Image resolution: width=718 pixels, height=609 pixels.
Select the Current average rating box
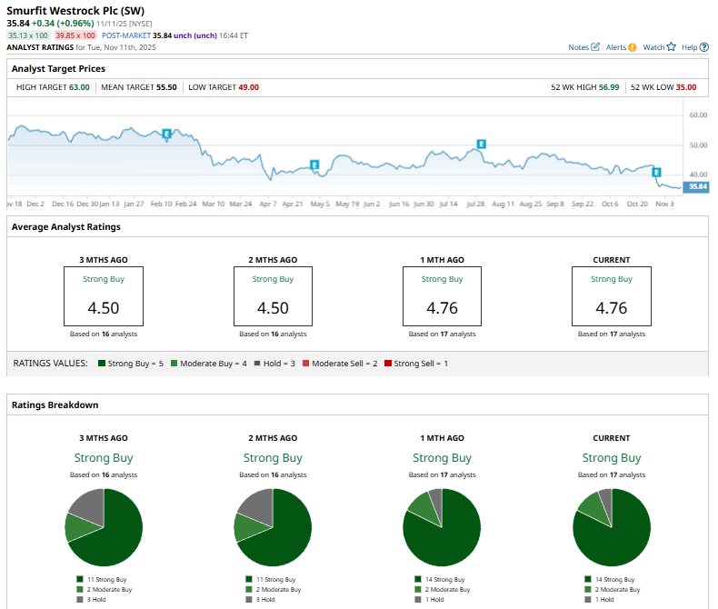pyautogui.click(x=611, y=295)
